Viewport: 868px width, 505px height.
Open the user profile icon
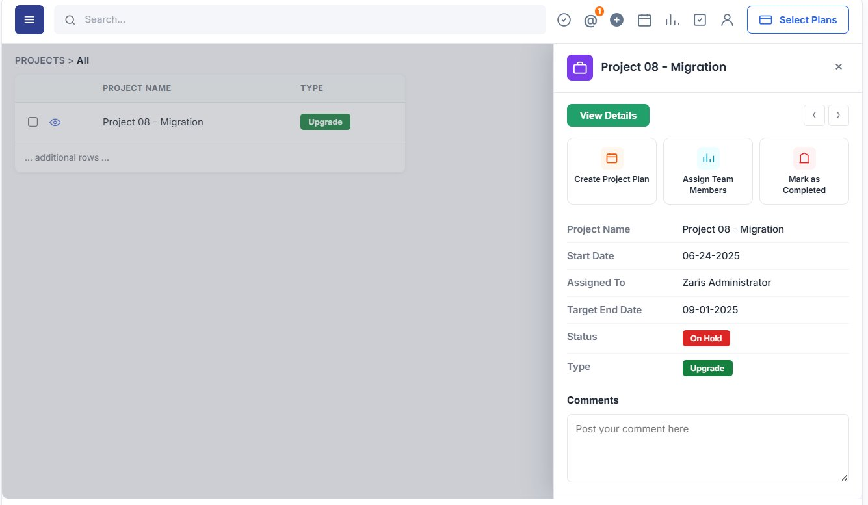click(x=727, y=20)
